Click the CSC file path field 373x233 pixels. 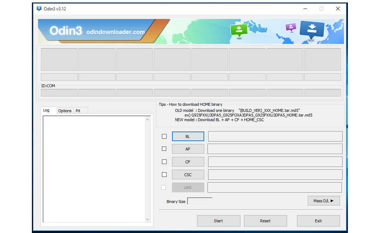pos(275,175)
